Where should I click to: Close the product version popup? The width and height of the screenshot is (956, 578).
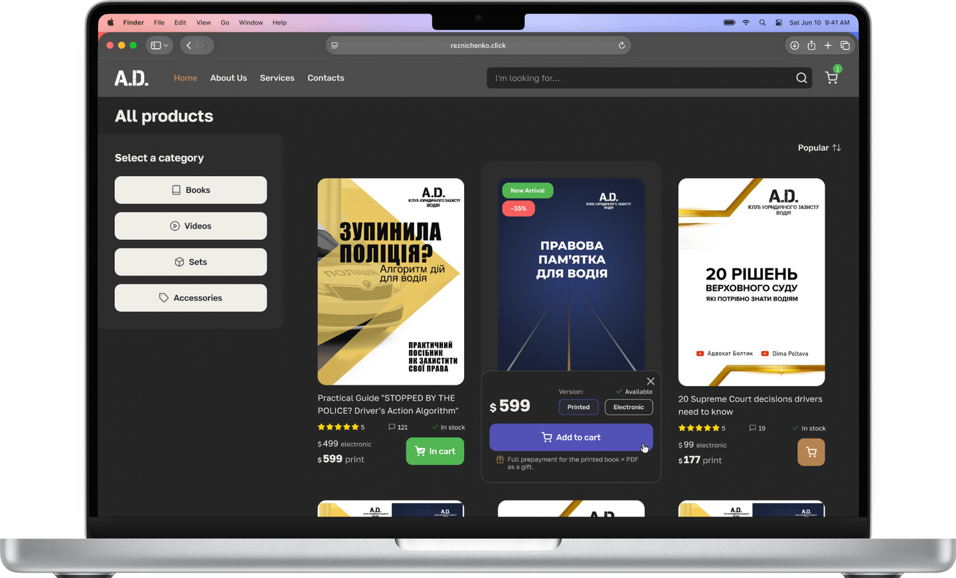click(651, 381)
